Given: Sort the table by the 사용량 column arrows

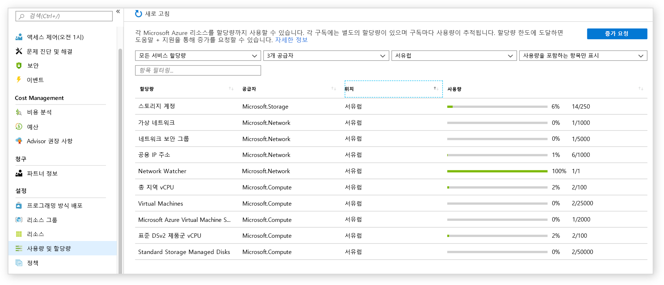Looking at the screenshot, I should coord(641,89).
